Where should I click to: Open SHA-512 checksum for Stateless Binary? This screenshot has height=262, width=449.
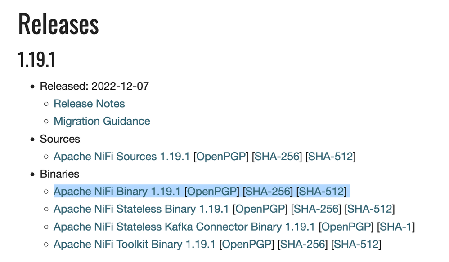coord(370,209)
